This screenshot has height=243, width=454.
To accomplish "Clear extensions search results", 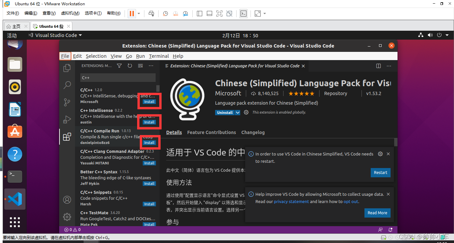I will tap(140, 66).
